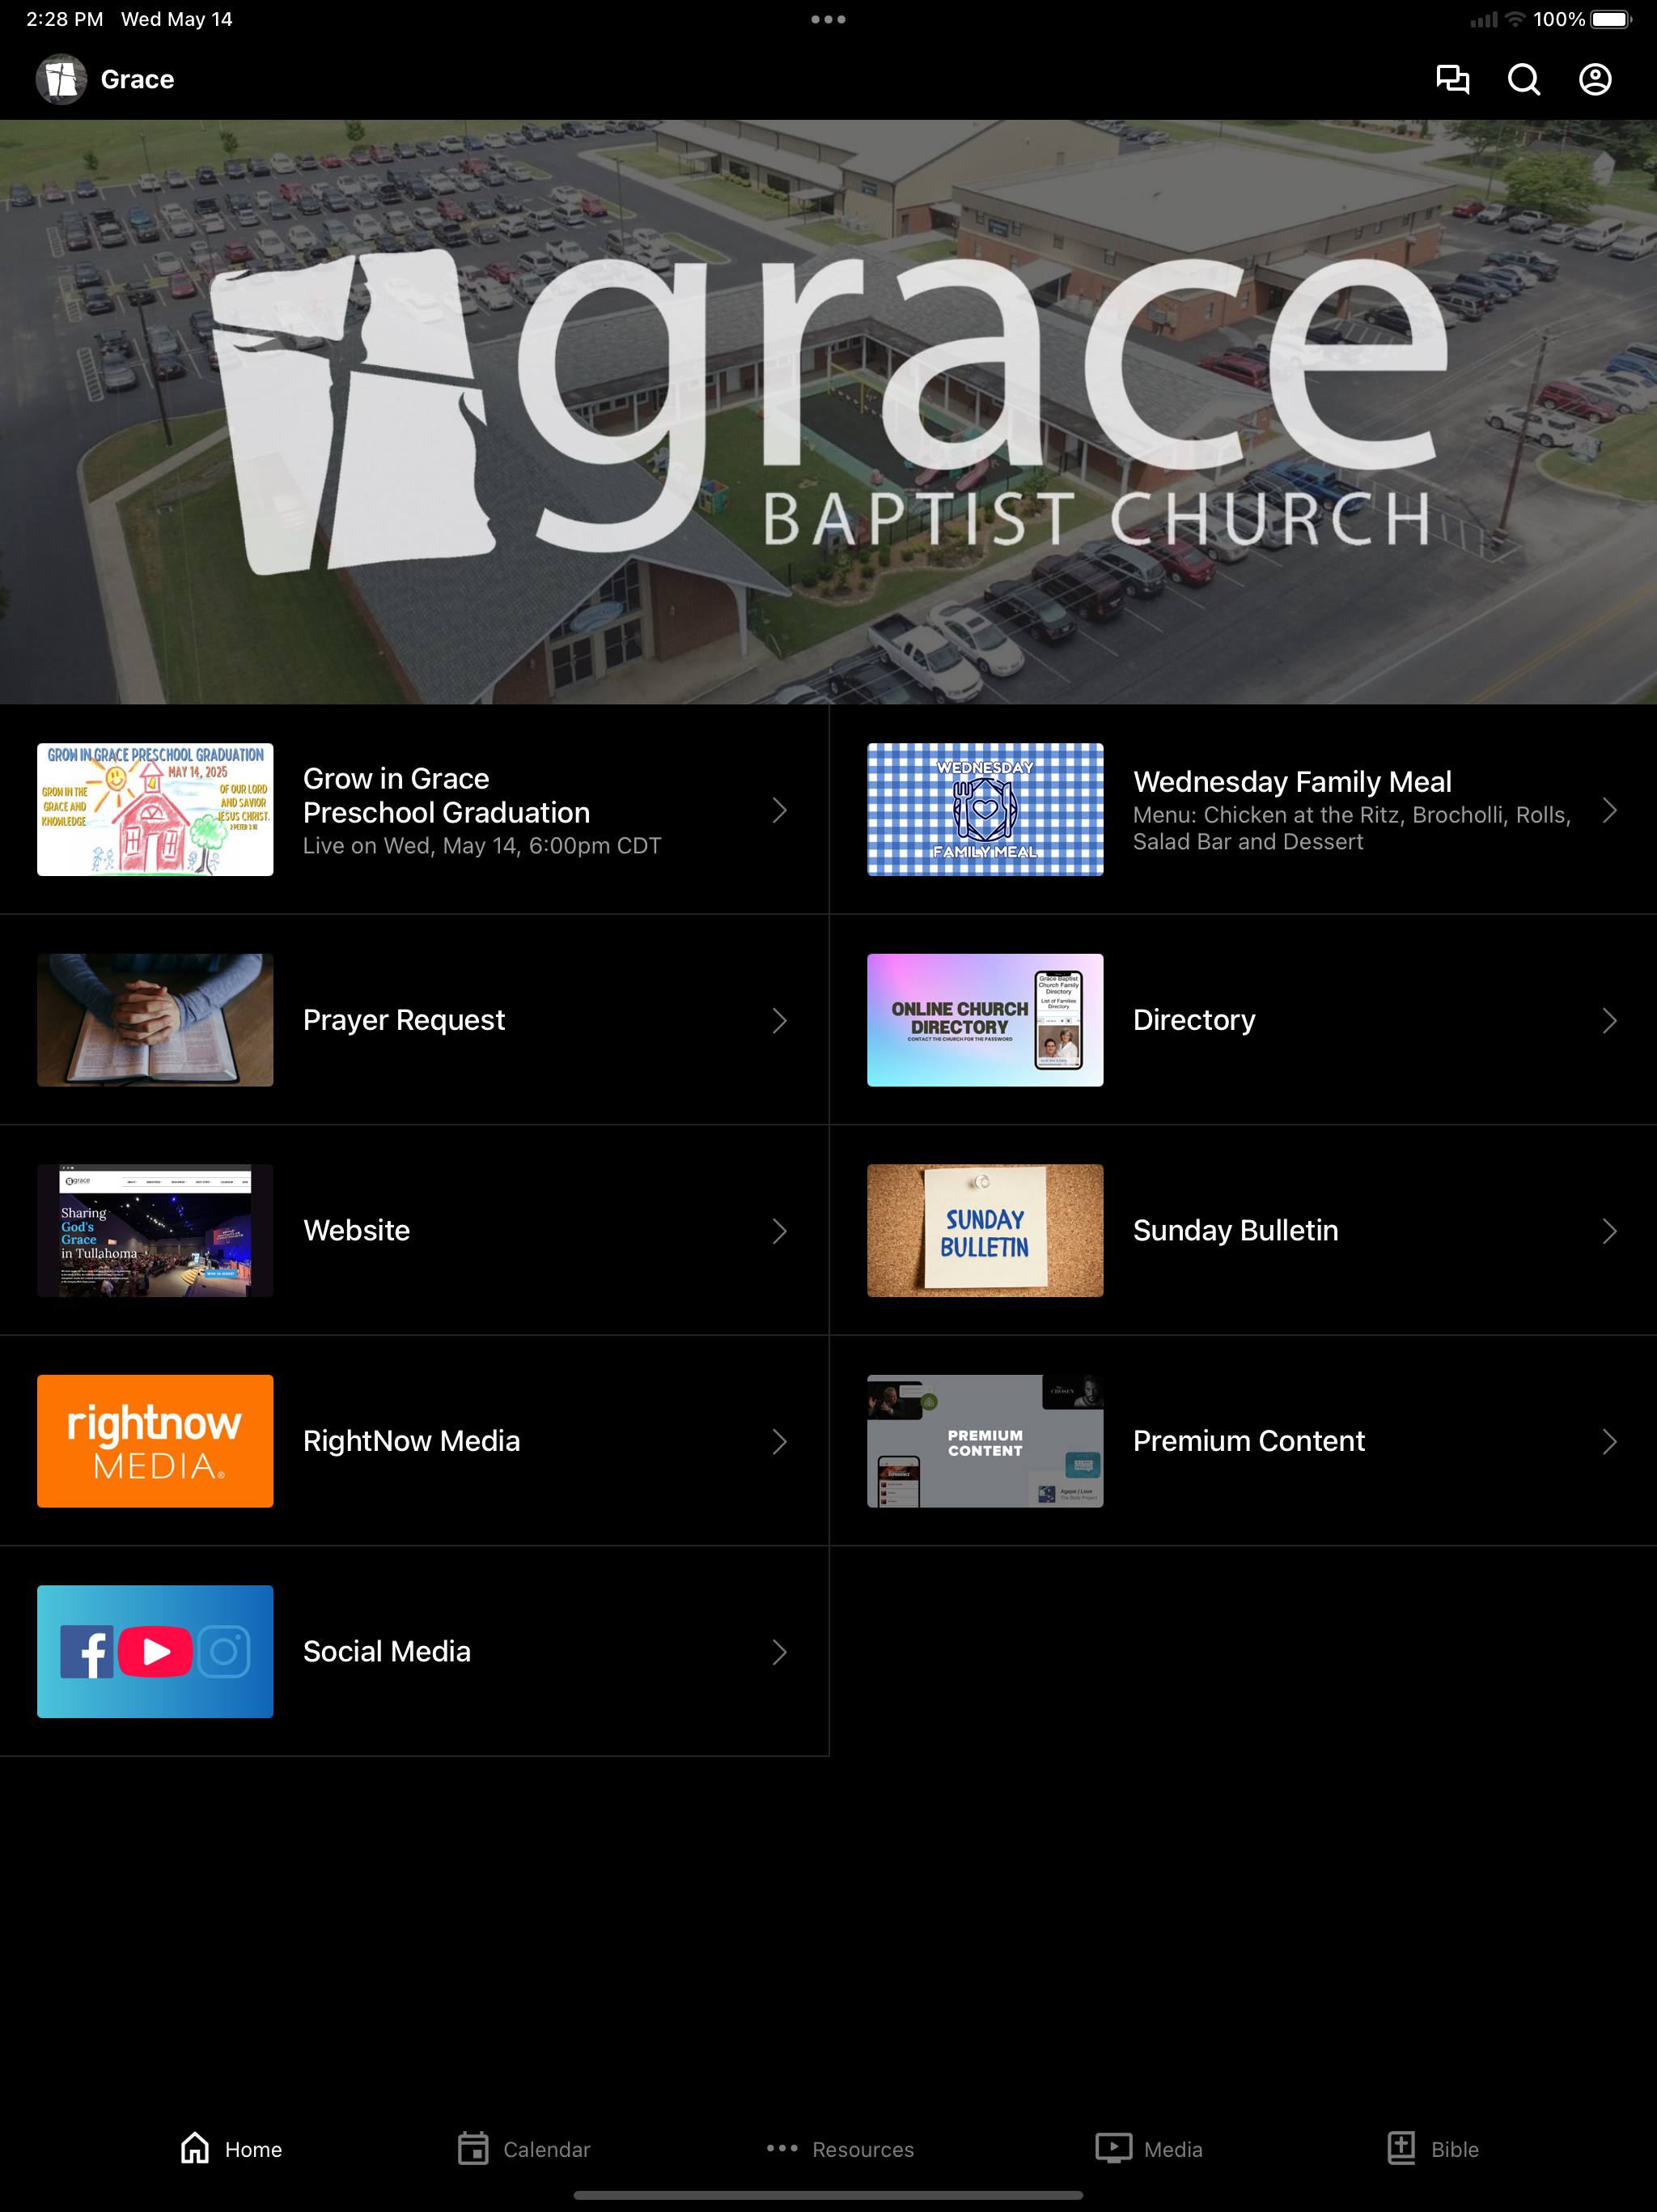Tap the Sunday Bulletin chevron
The height and width of the screenshot is (2212, 1657).
(1609, 1231)
